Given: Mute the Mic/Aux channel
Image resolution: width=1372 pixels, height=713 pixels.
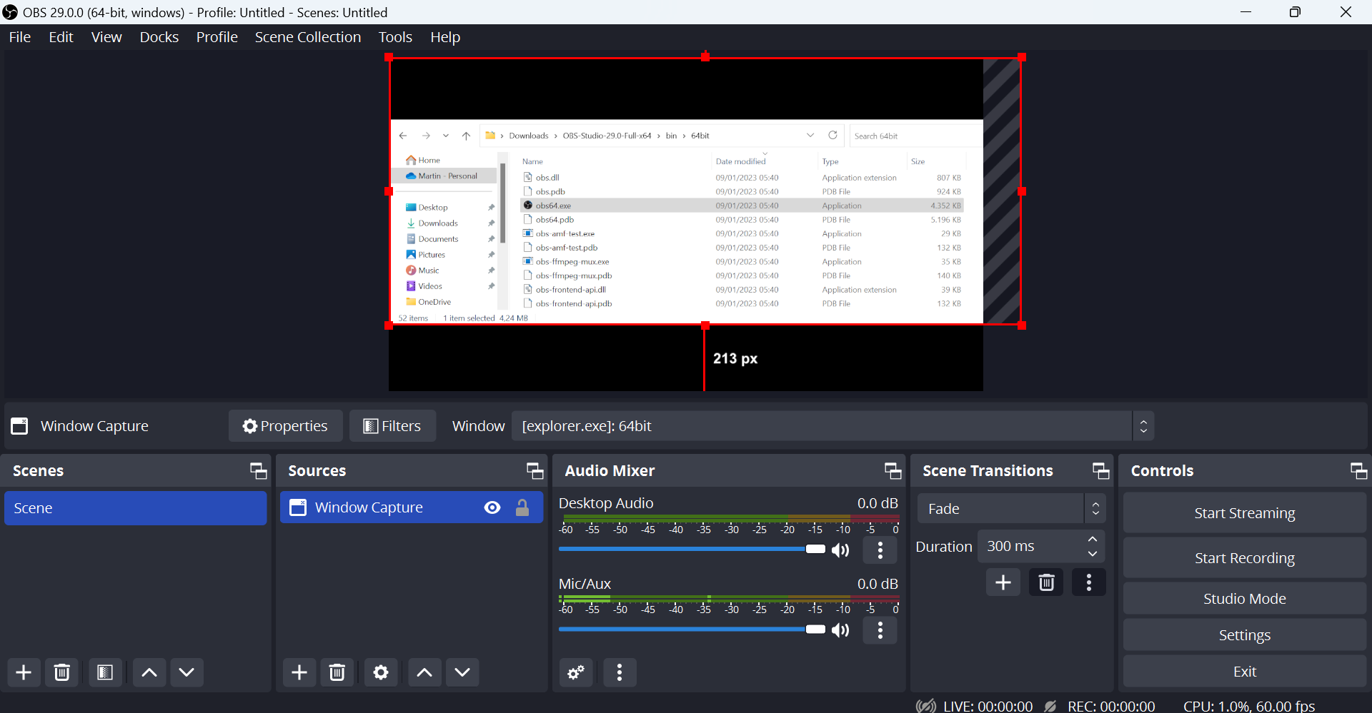Looking at the screenshot, I should click(841, 629).
